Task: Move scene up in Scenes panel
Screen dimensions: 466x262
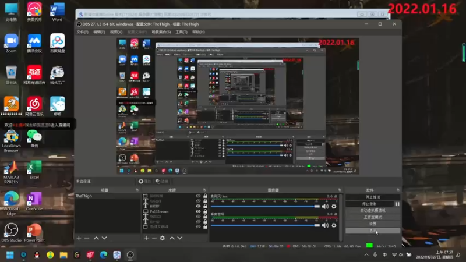Action: tap(96, 238)
